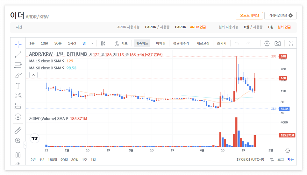The height and width of the screenshot is (175, 307).
Task: Toggle 자동 auto scale
Action: [x=290, y=159]
